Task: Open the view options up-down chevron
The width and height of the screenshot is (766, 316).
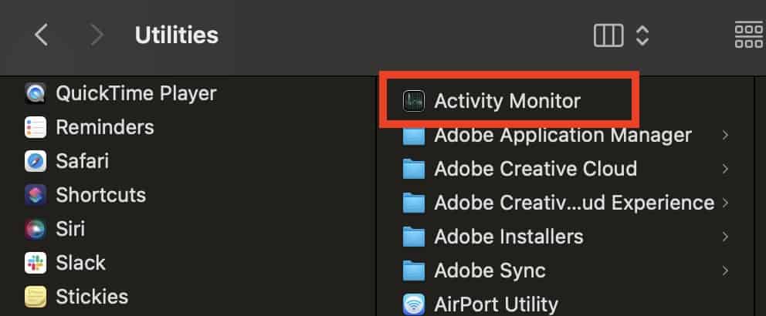Action: (x=642, y=35)
